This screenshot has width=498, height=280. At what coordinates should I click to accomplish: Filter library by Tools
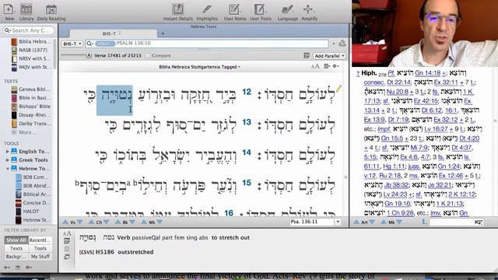pos(40,248)
